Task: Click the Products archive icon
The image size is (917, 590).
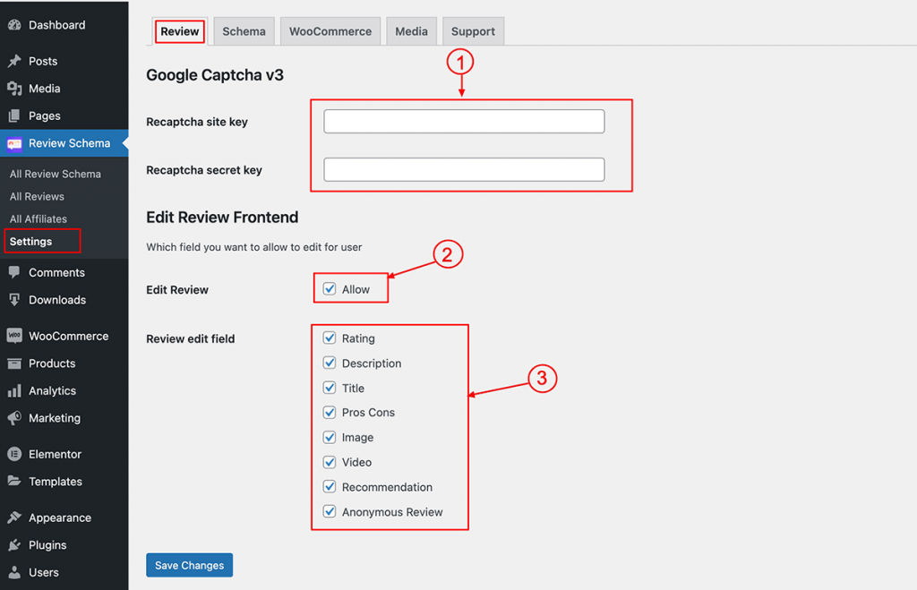Action: (x=14, y=363)
